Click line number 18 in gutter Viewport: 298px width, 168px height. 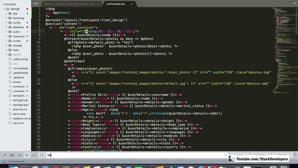(39, 72)
